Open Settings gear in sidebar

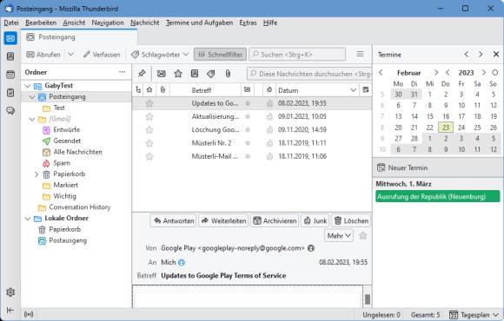pyautogui.click(x=10, y=292)
